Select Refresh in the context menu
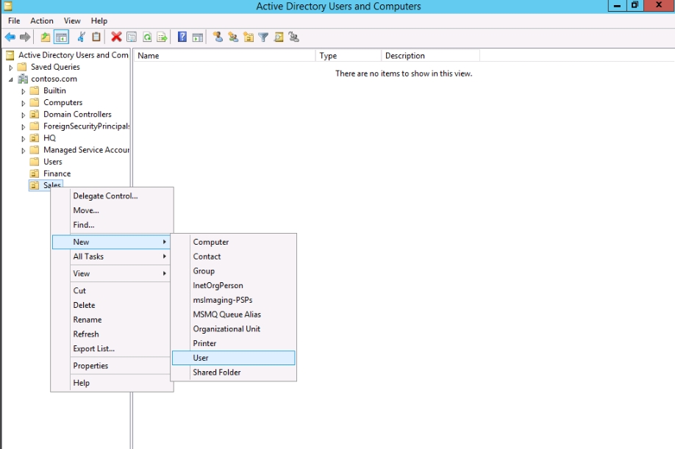Screen dimensions: 675x449 coord(111,334)
